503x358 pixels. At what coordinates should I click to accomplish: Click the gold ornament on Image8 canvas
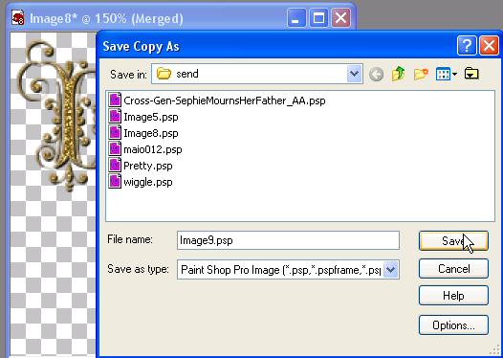pyautogui.click(x=57, y=117)
